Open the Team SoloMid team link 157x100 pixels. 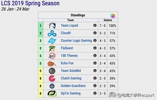coord(71,71)
